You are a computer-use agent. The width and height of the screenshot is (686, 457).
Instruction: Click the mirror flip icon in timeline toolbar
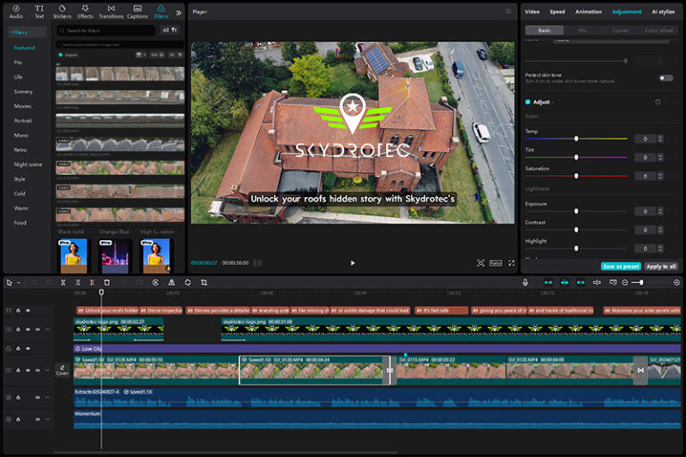point(171,283)
